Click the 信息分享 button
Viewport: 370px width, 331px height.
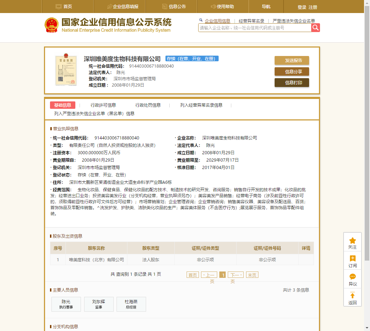tap(291, 71)
